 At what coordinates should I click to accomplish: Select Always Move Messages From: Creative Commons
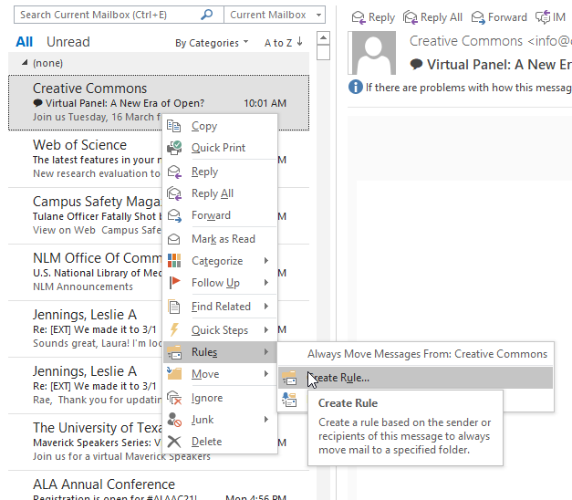pyautogui.click(x=415, y=354)
